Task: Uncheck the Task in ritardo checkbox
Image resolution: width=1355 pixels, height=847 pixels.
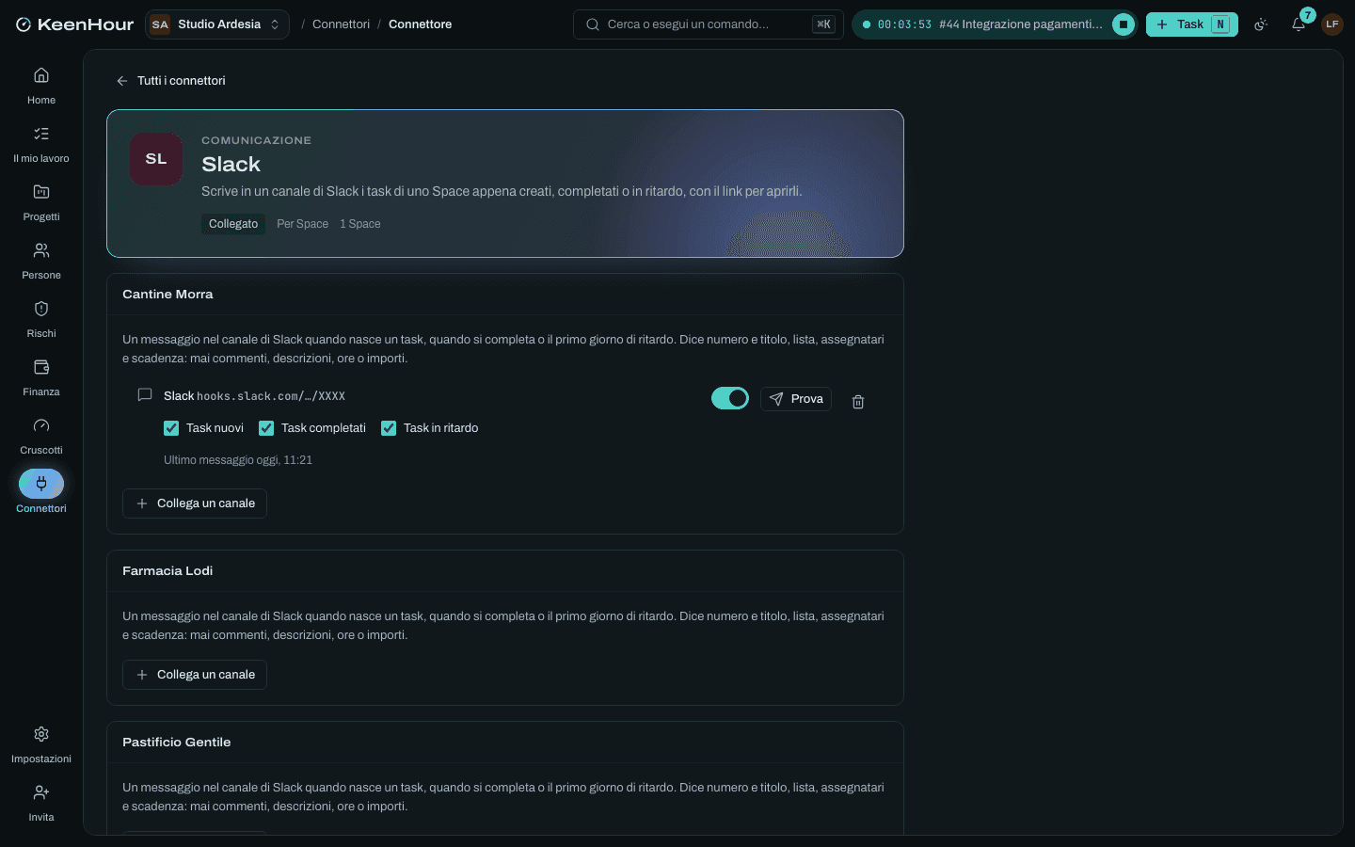Action: coord(389,428)
